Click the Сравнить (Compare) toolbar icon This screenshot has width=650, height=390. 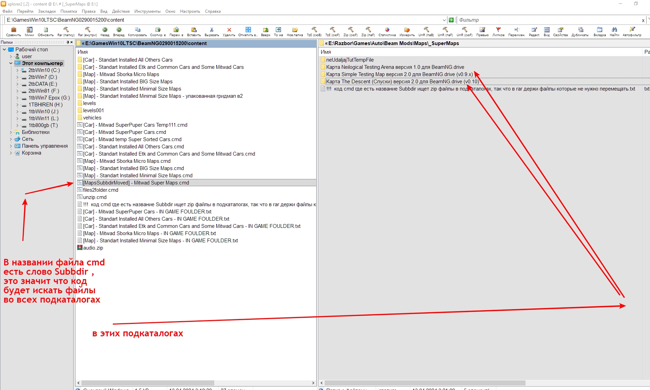(13, 31)
